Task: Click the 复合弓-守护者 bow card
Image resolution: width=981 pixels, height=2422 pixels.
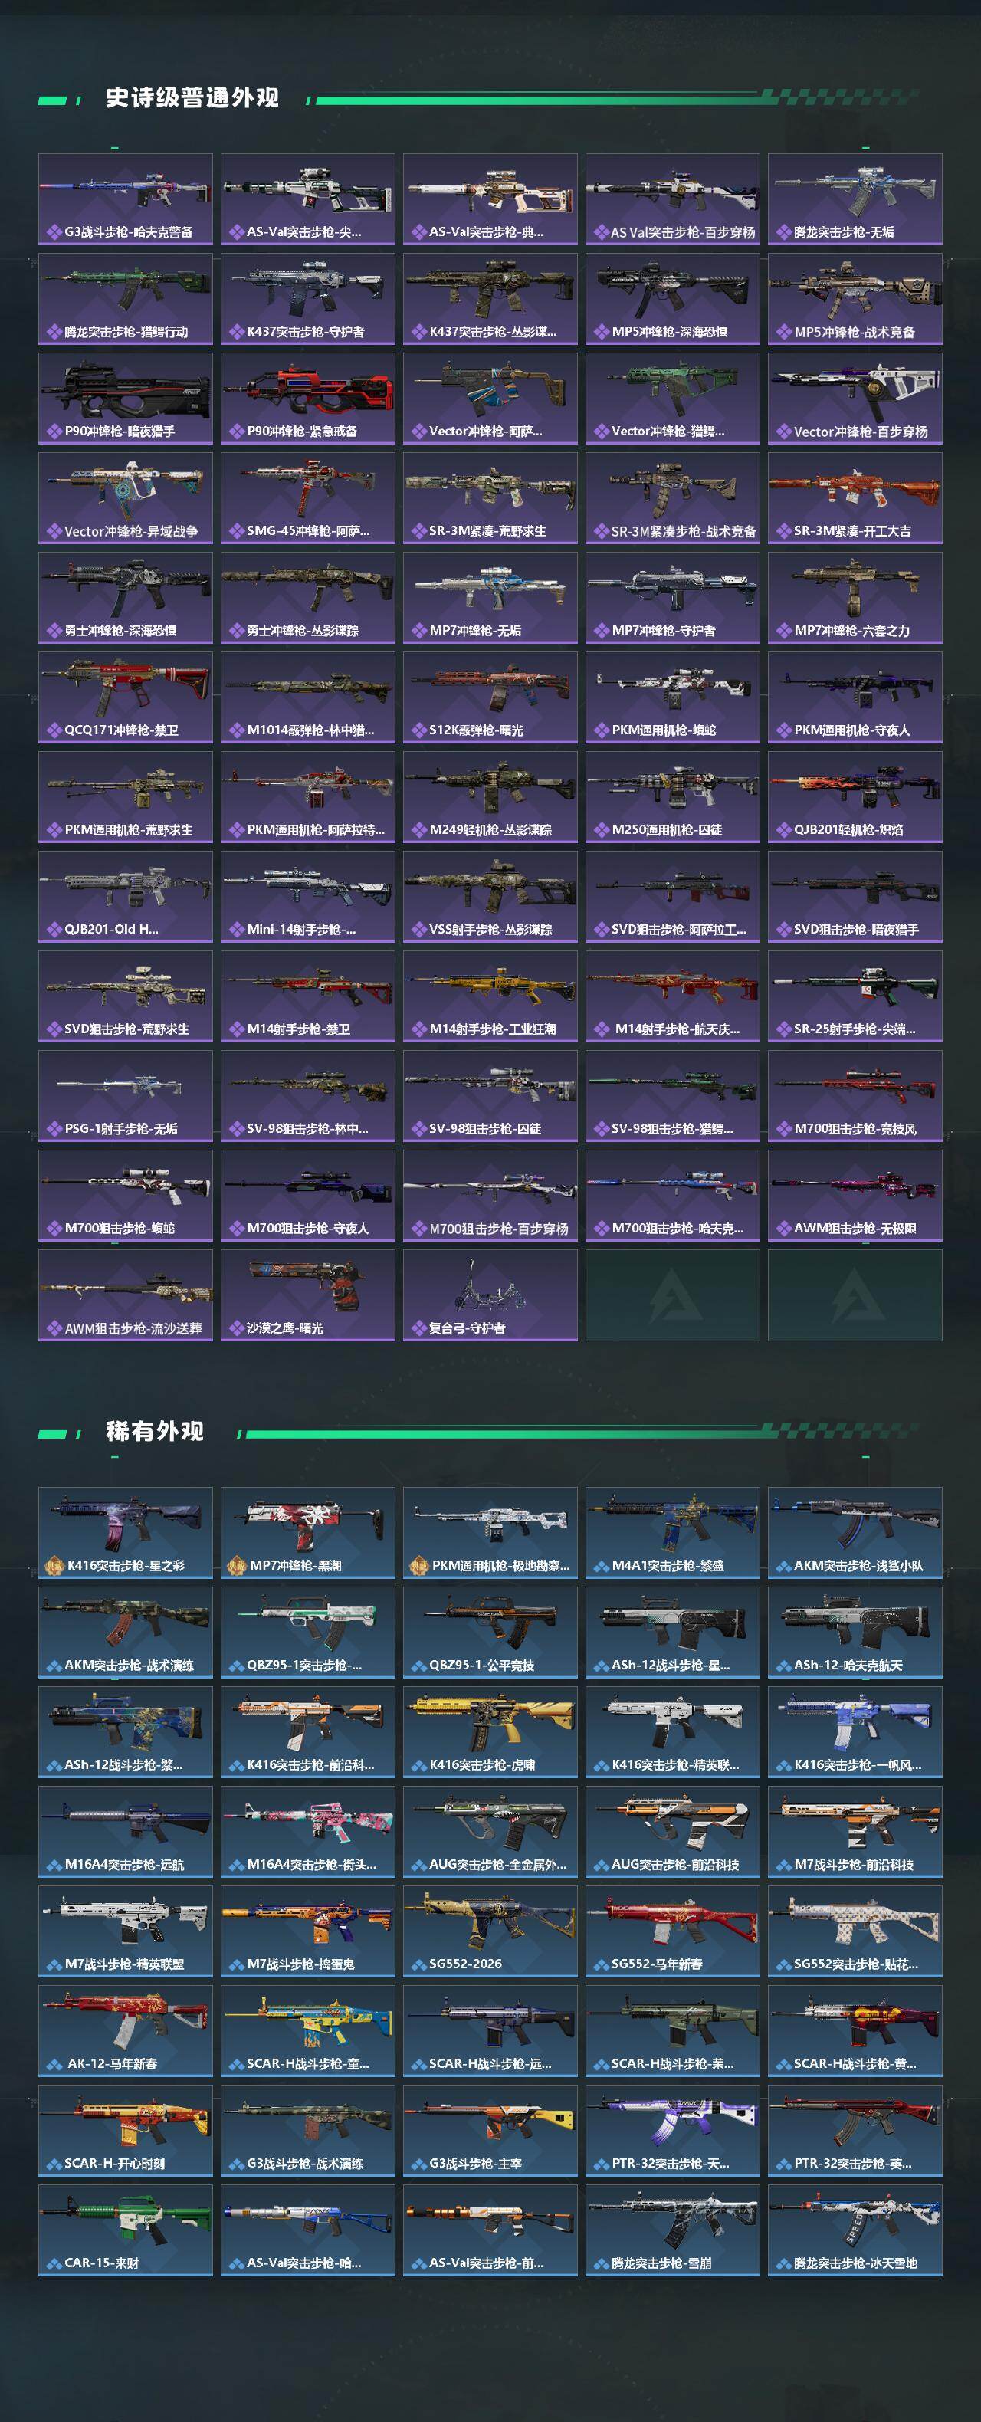Action: coord(490,1295)
